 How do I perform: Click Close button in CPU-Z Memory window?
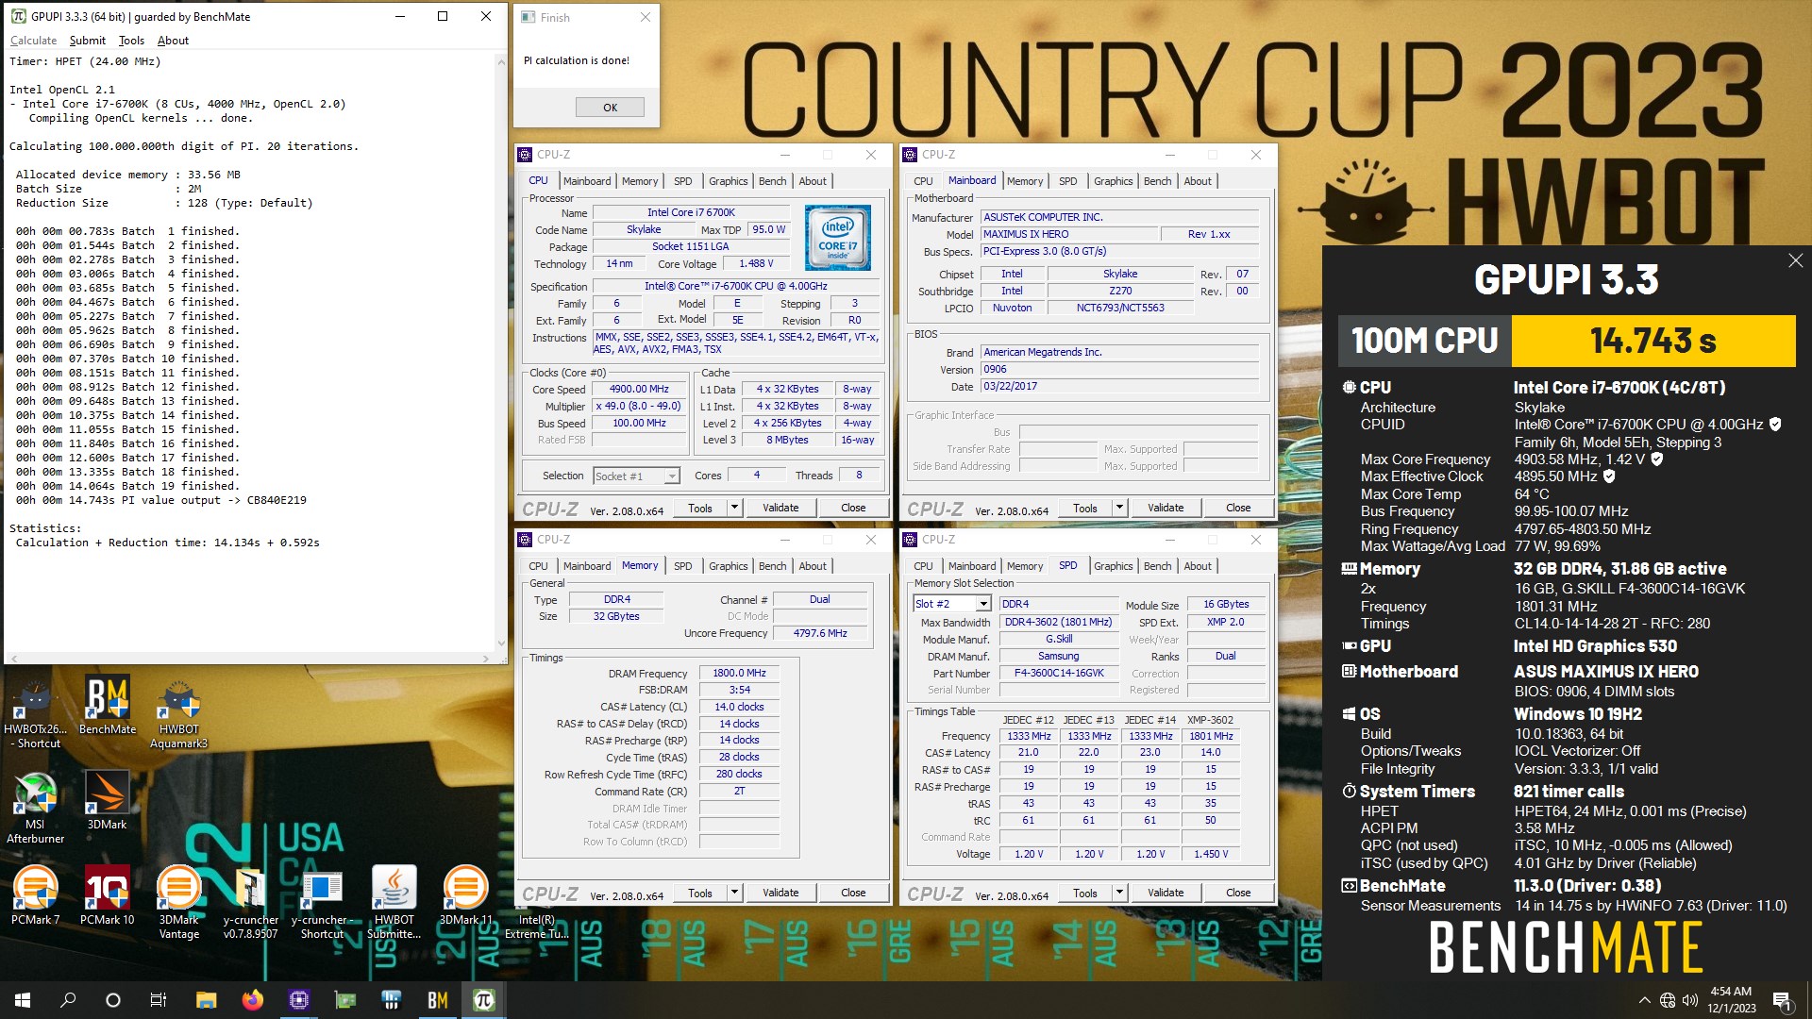tap(853, 893)
